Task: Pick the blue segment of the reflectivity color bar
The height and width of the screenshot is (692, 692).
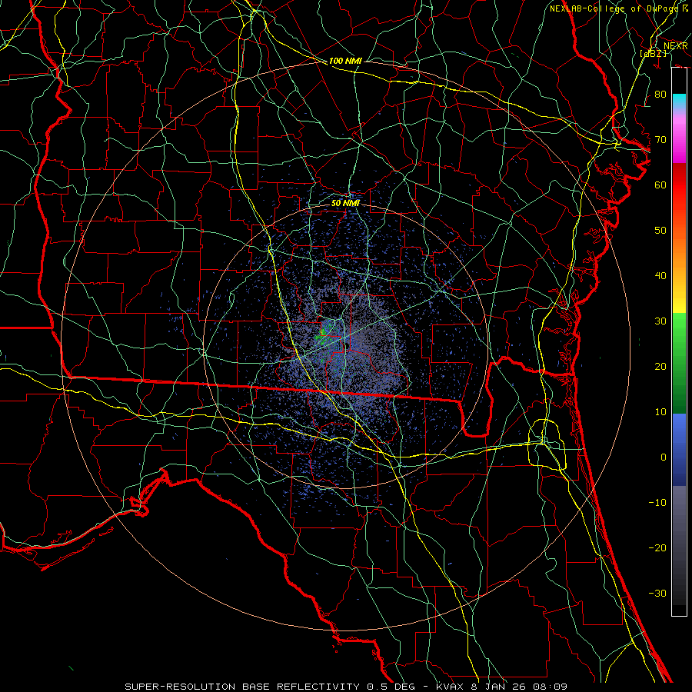Action: [x=679, y=449]
